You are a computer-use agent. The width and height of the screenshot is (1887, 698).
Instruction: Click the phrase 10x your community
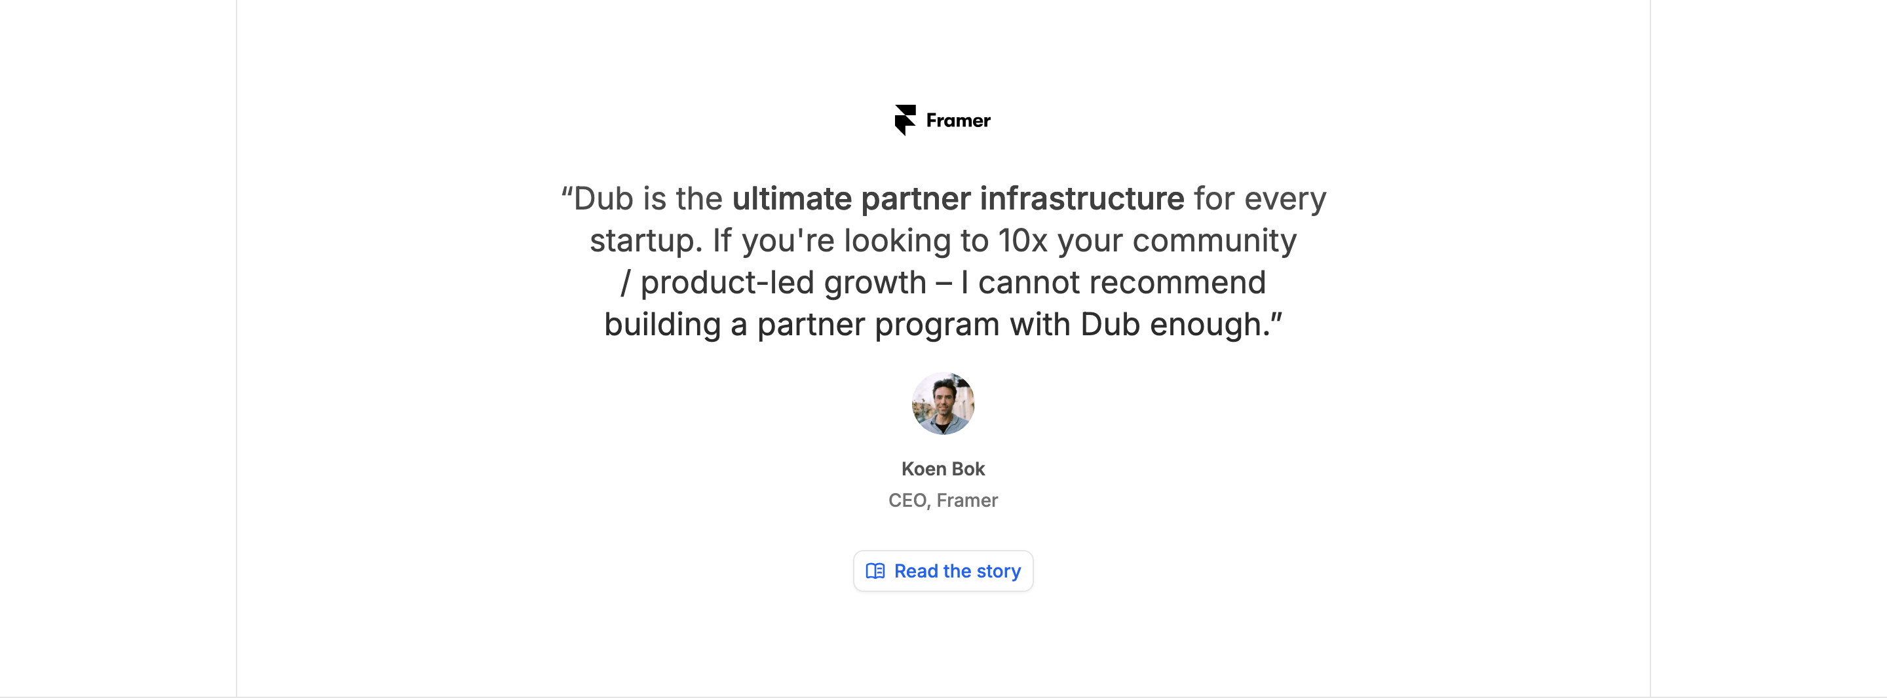(1147, 240)
